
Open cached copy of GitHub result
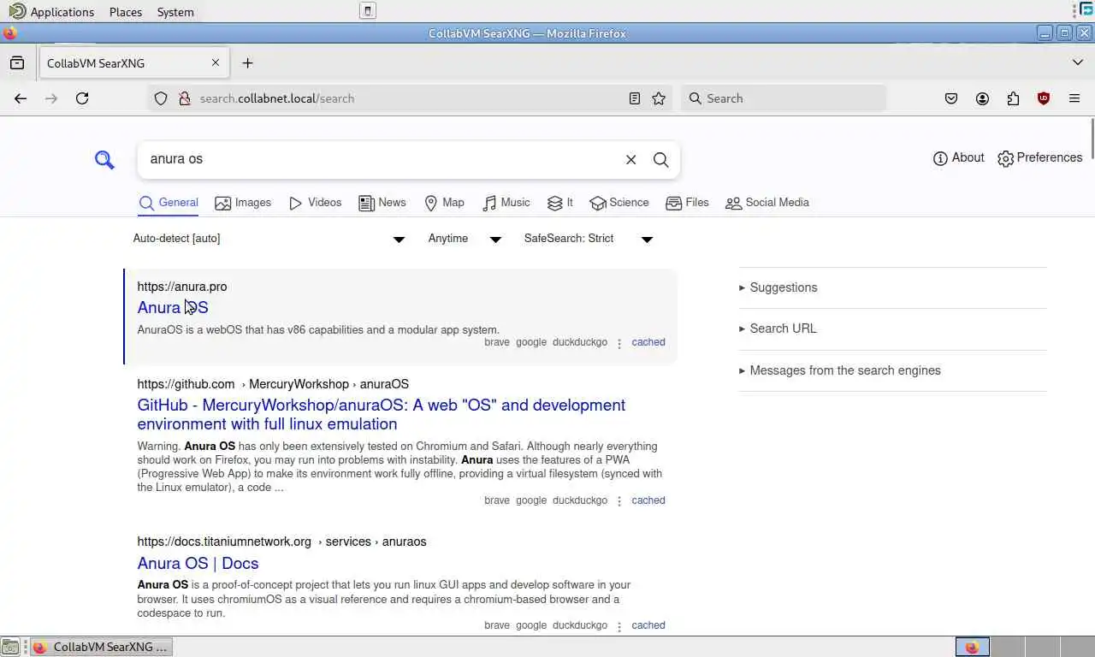[x=648, y=500]
